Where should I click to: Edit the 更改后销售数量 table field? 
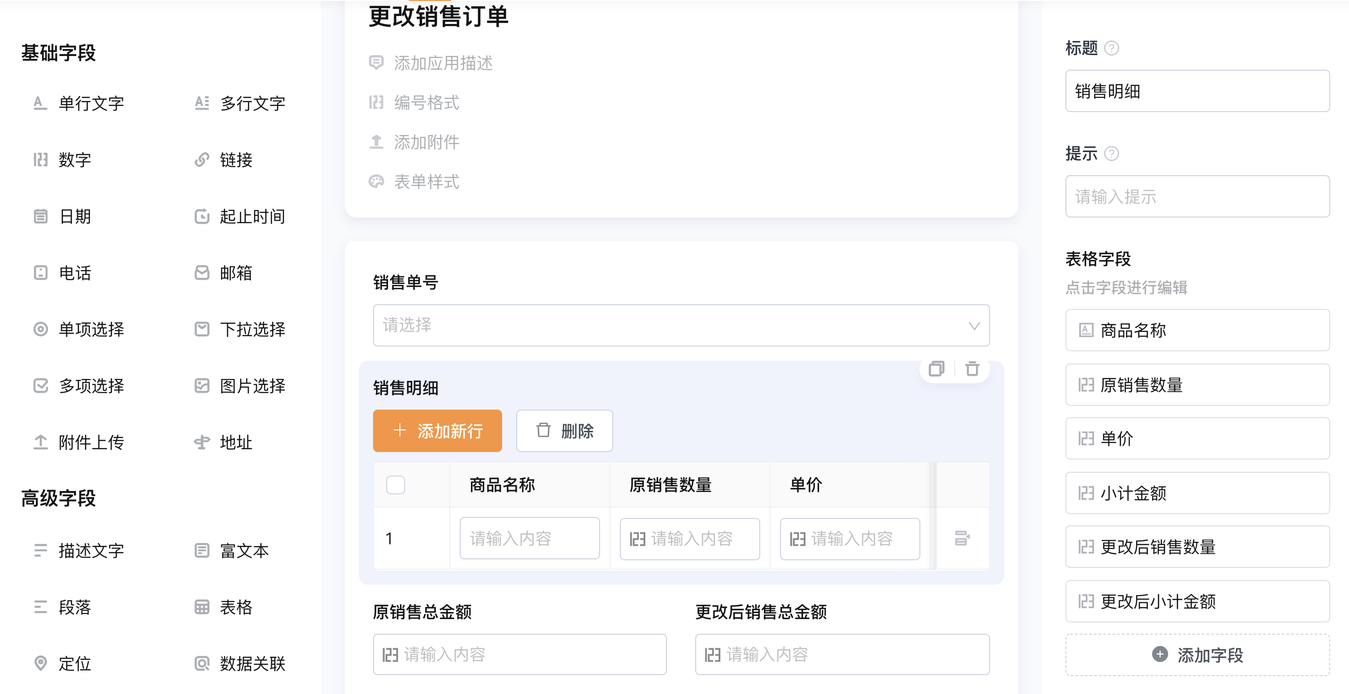click(1197, 547)
